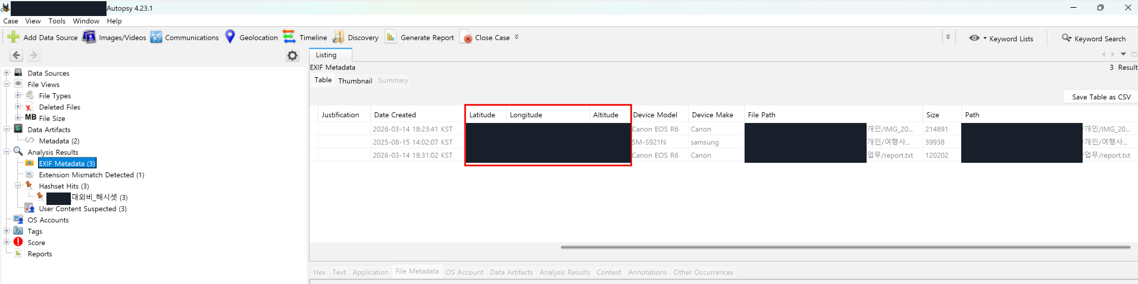Collapse the File Views node
The image size is (1138, 284).
7,84
